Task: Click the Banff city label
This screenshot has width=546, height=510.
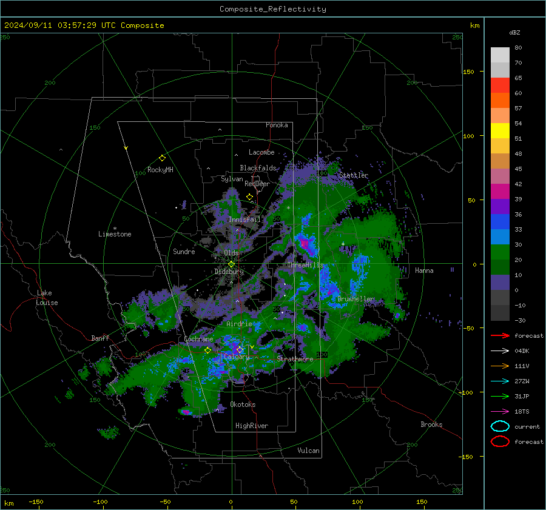Action: click(x=100, y=338)
